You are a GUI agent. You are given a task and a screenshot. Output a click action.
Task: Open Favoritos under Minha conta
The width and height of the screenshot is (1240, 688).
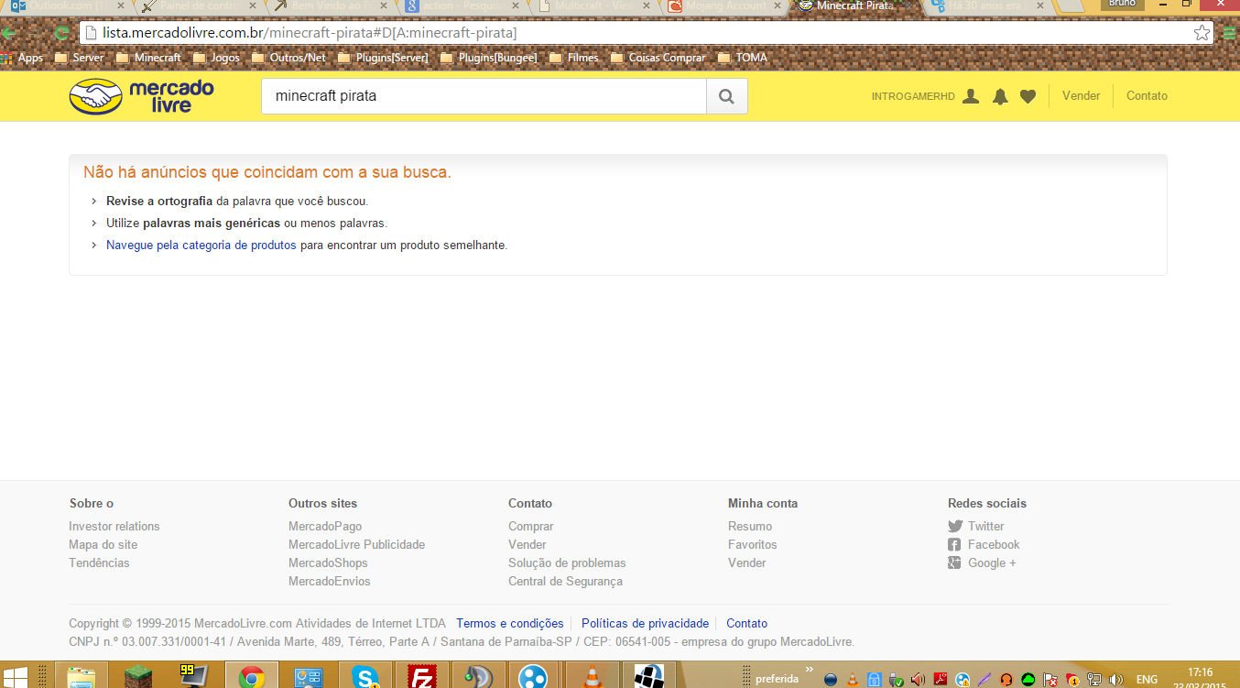(x=753, y=544)
